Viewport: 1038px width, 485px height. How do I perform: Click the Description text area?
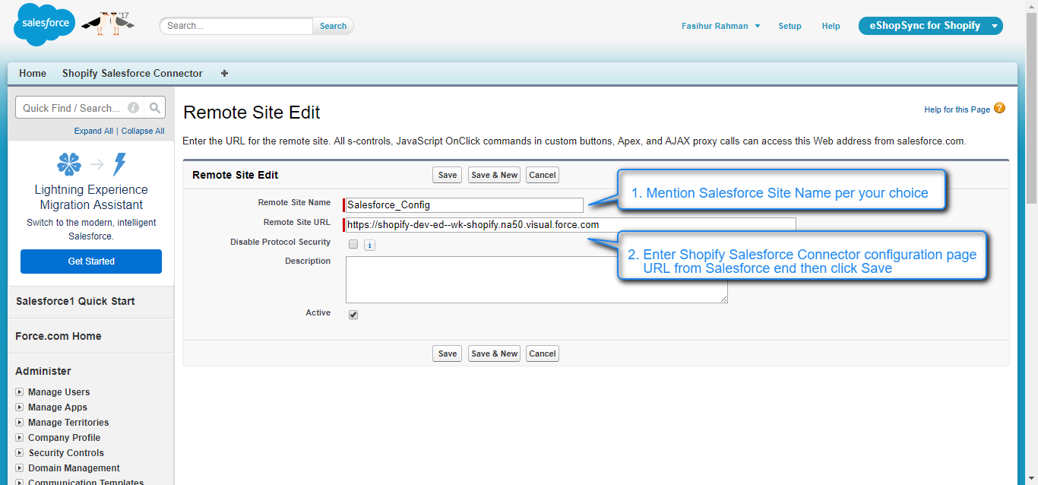(536, 280)
